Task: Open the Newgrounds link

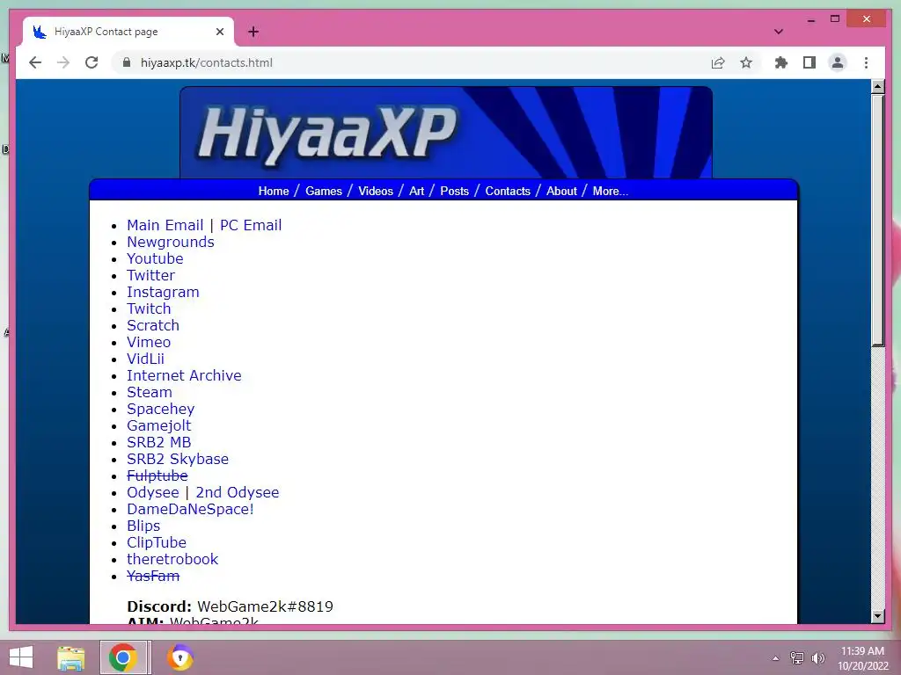Action: (x=170, y=243)
